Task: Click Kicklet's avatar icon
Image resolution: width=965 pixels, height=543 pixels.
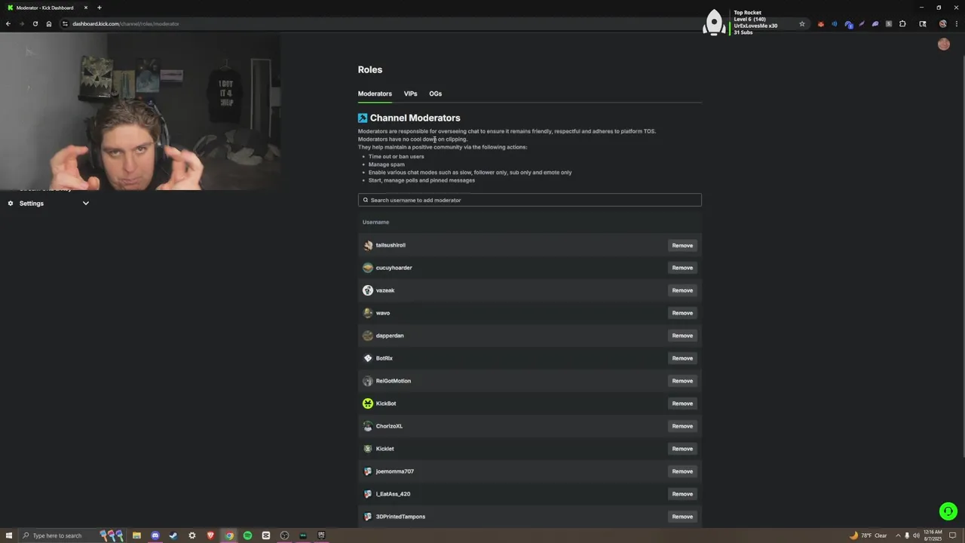Action: pyautogui.click(x=368, y=449)
